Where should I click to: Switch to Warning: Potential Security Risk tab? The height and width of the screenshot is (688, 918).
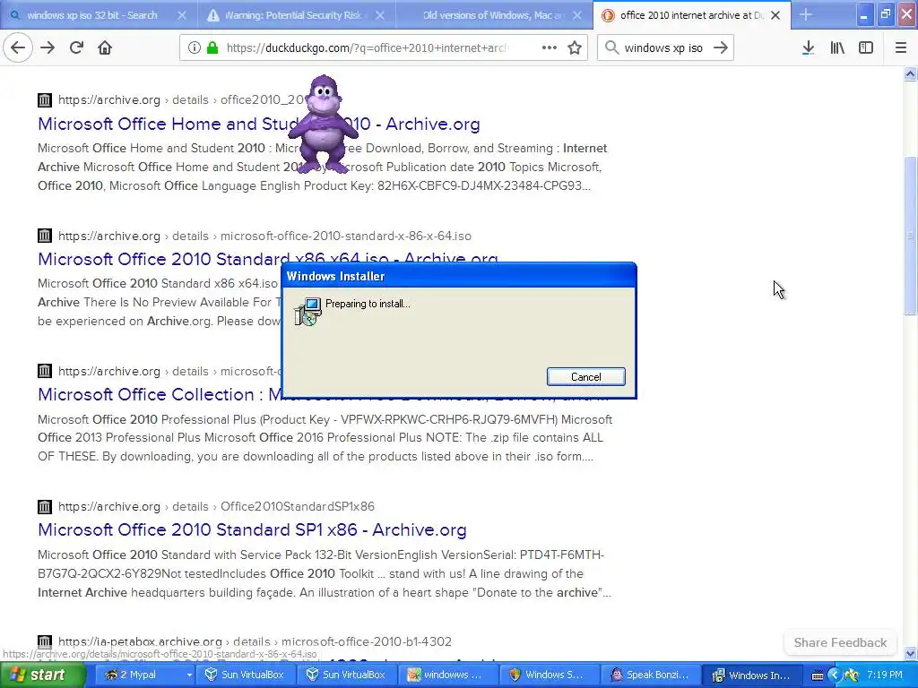[296, 15]
